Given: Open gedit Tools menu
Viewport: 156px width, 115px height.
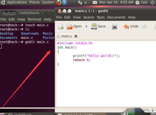Looking at the screenshot, I should tap(100, 17).
